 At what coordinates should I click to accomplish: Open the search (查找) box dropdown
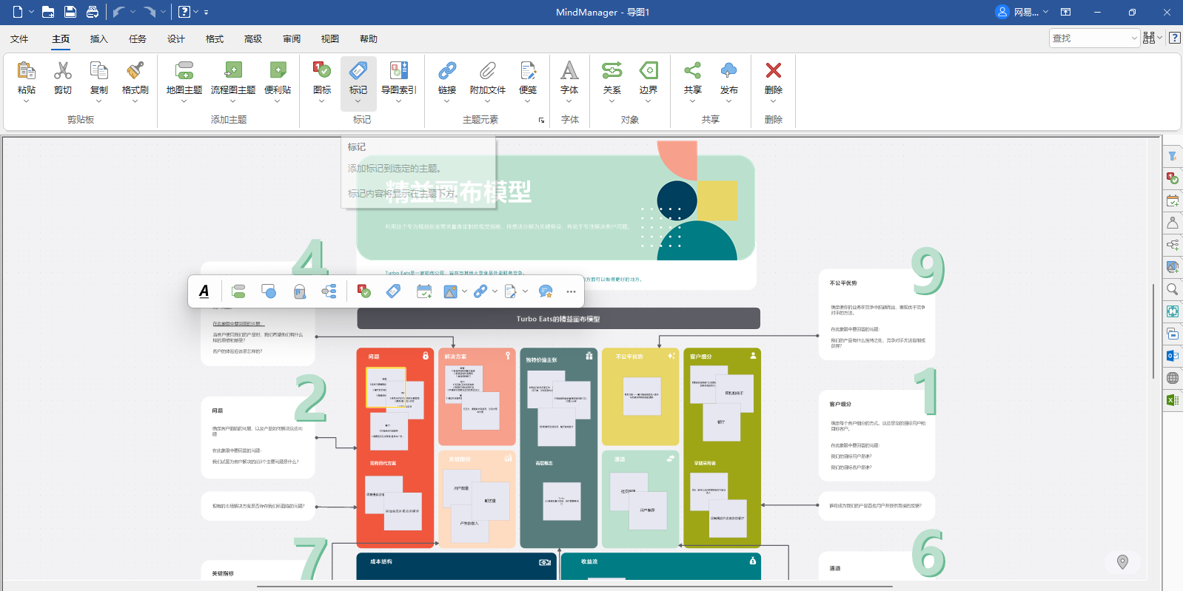[1134, 38]
